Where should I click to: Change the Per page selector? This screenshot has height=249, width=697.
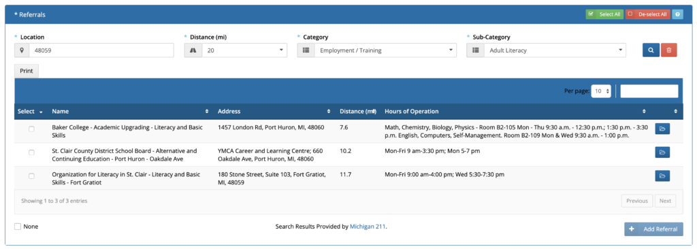point(601,90)
